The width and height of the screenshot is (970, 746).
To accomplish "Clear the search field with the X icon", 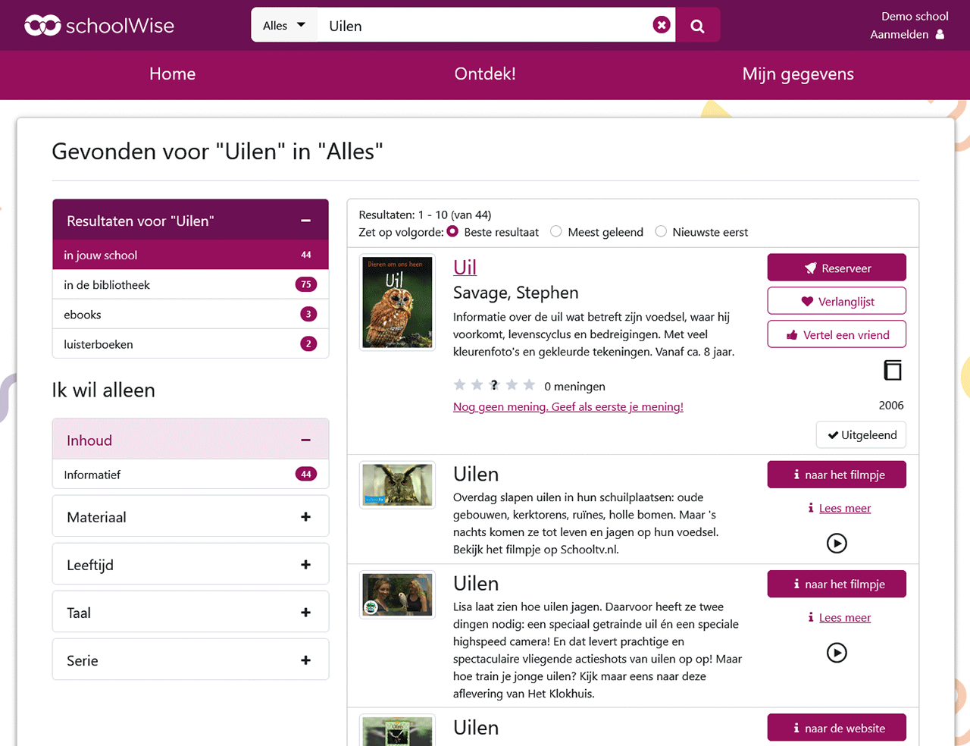I will [662, 24].
